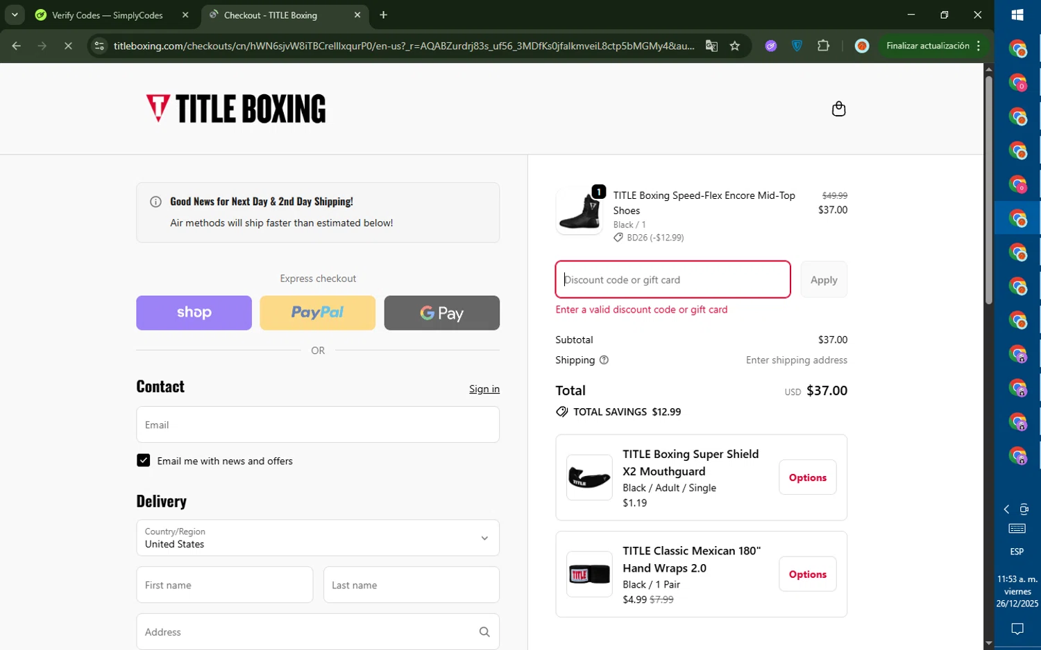The image size is (1041, 650).
Task: Click the shipping info question mark icon
Action: coord(604,360)
